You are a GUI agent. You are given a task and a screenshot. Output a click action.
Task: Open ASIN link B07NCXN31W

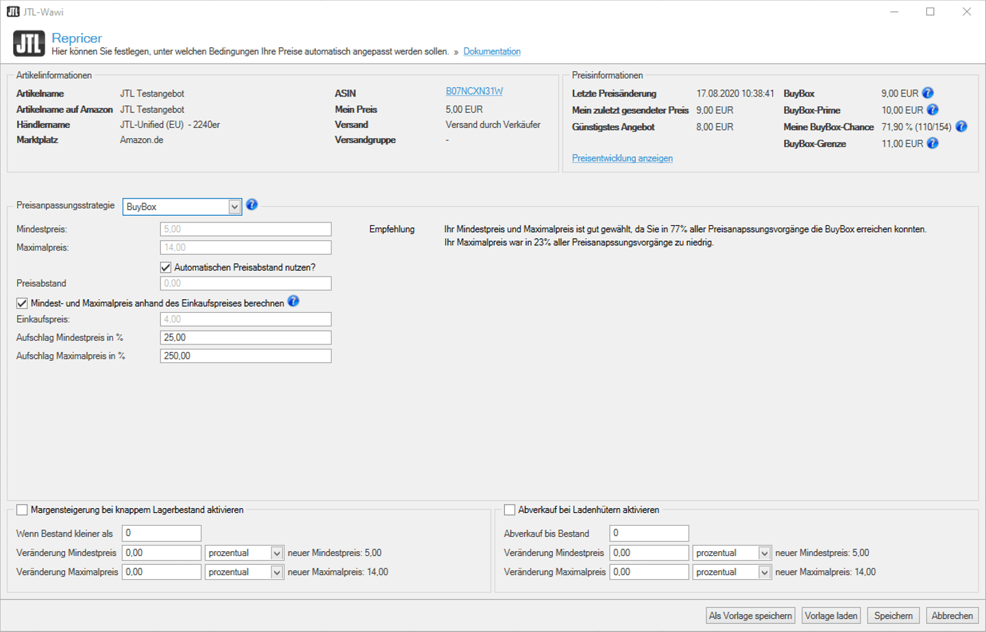474,91
